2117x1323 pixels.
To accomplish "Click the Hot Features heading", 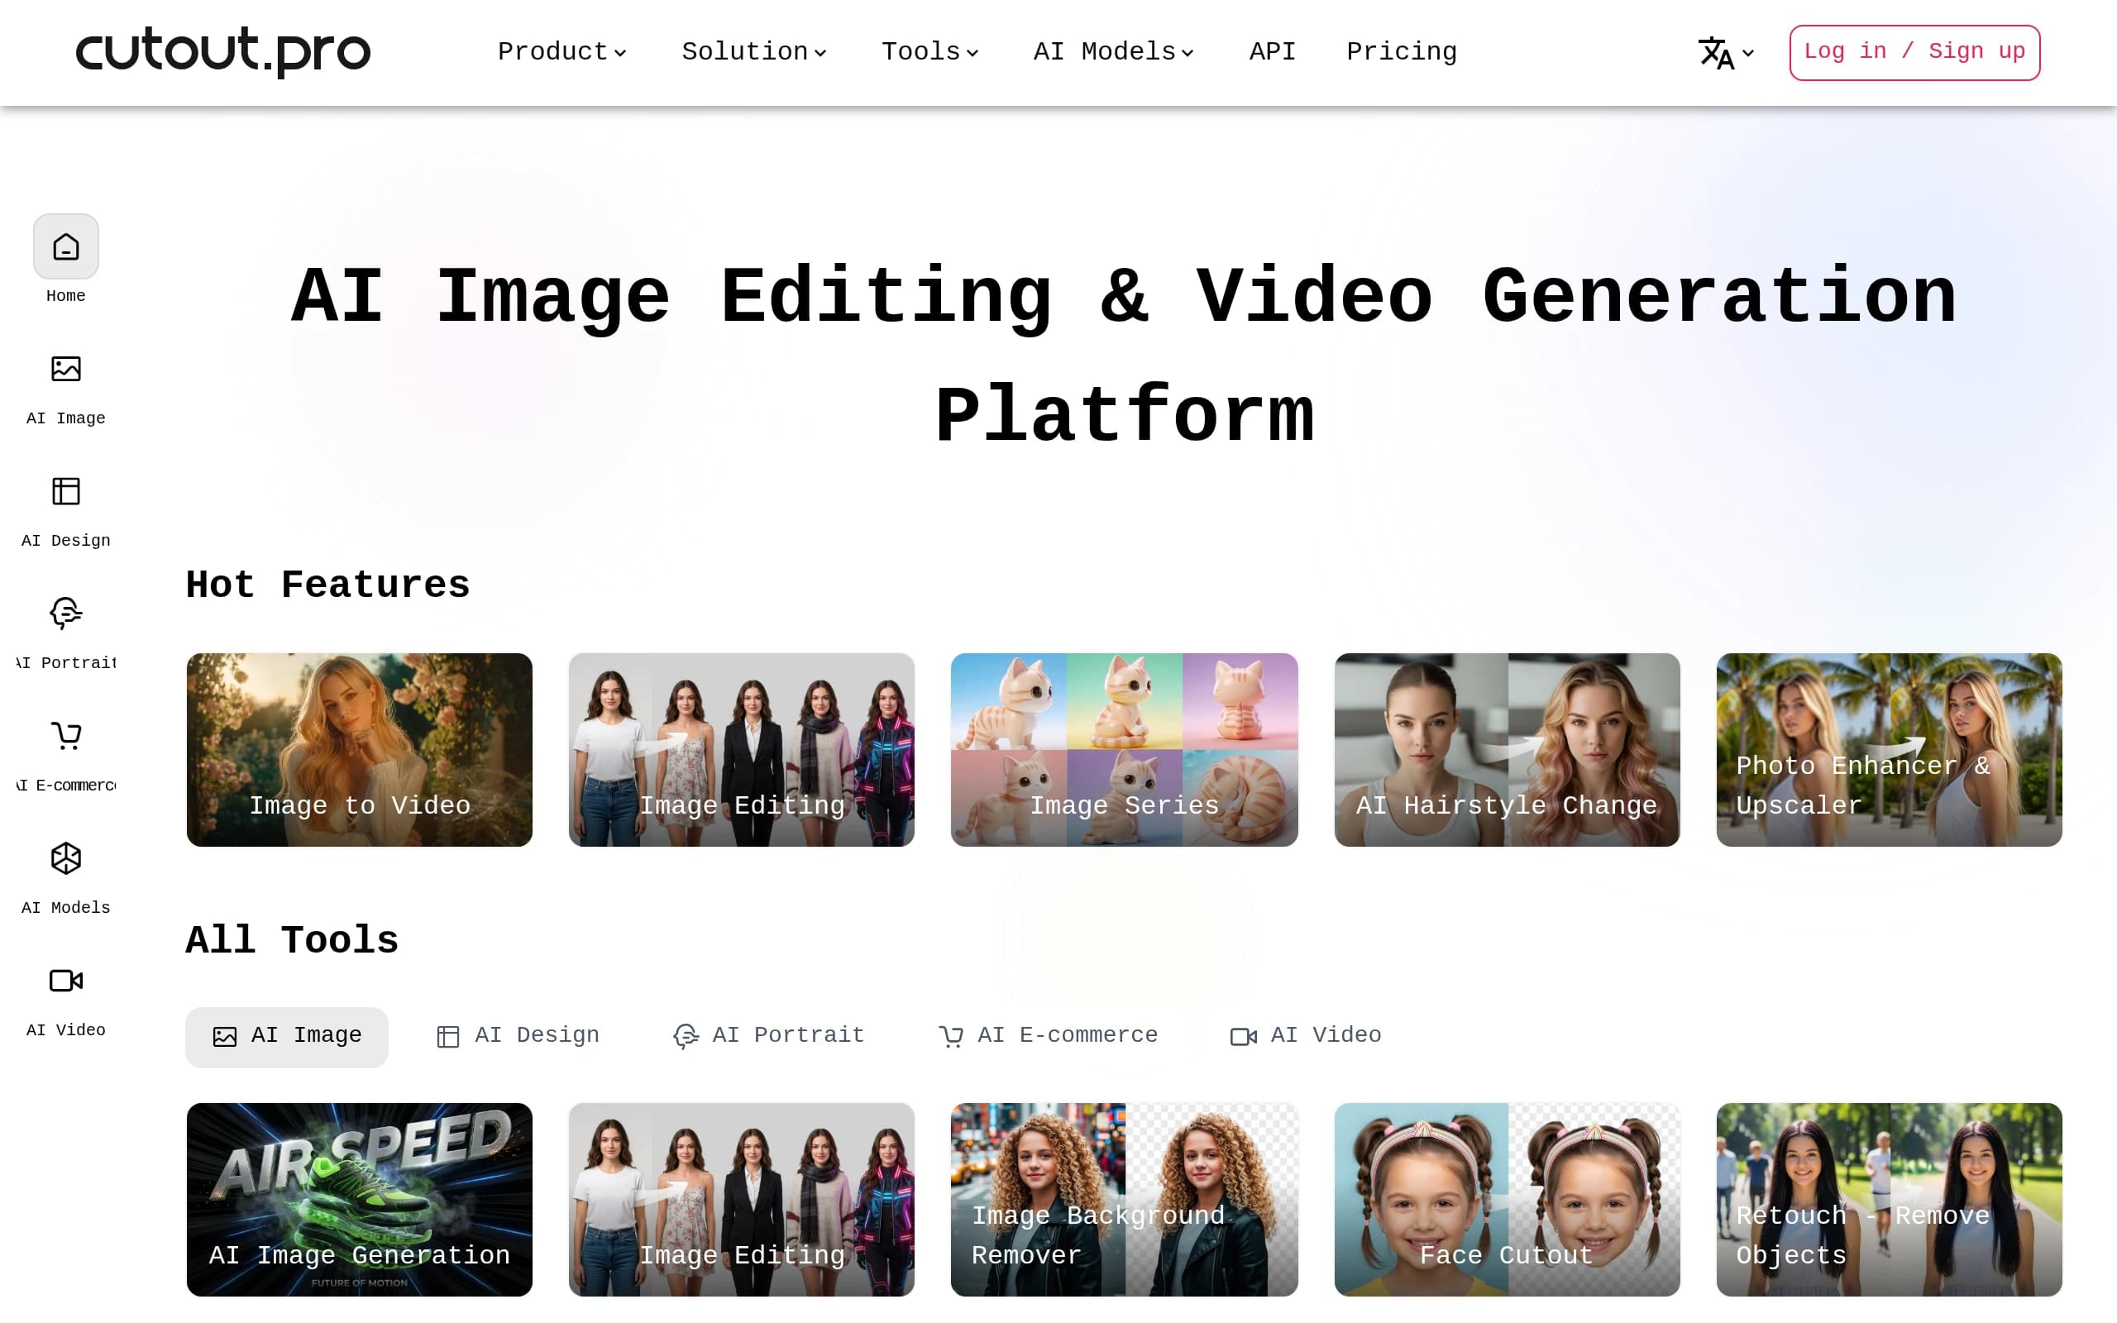I will pyautogui.click(x=328, y=585).
